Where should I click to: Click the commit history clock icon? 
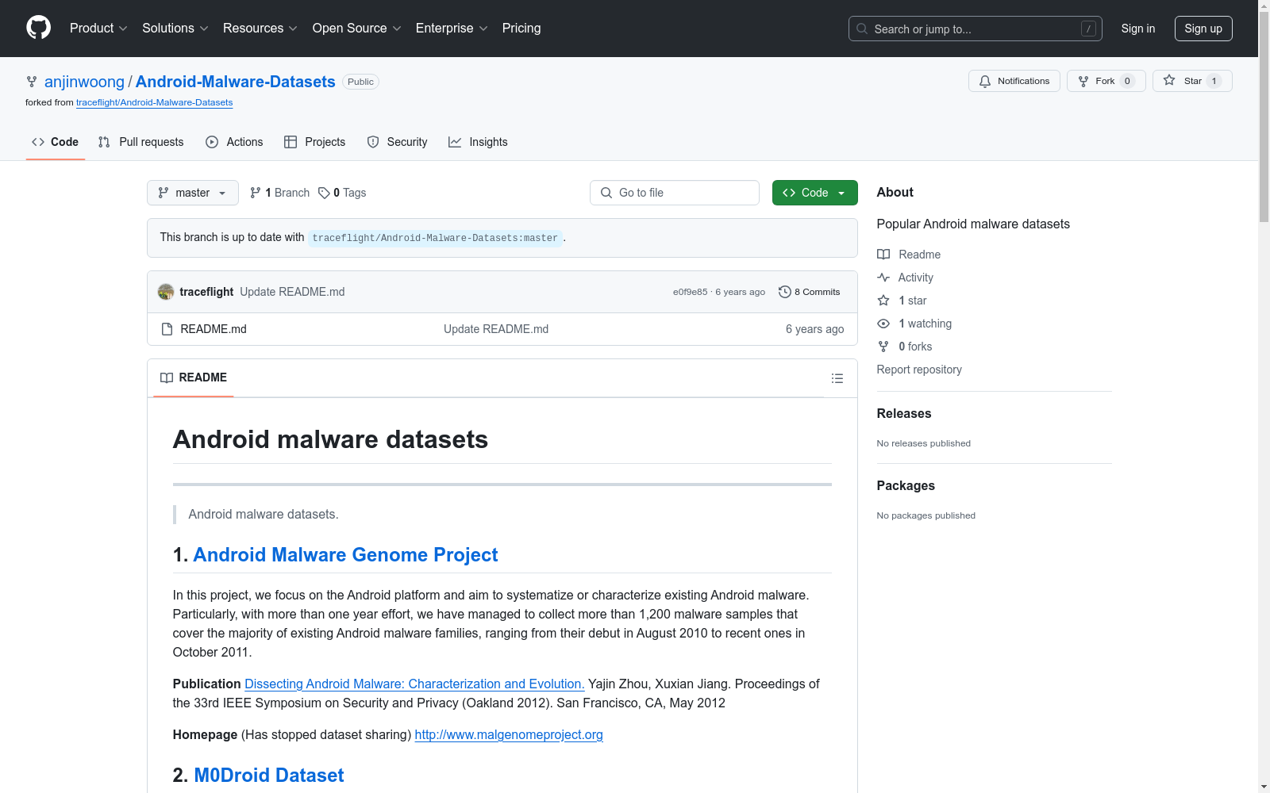784,292
